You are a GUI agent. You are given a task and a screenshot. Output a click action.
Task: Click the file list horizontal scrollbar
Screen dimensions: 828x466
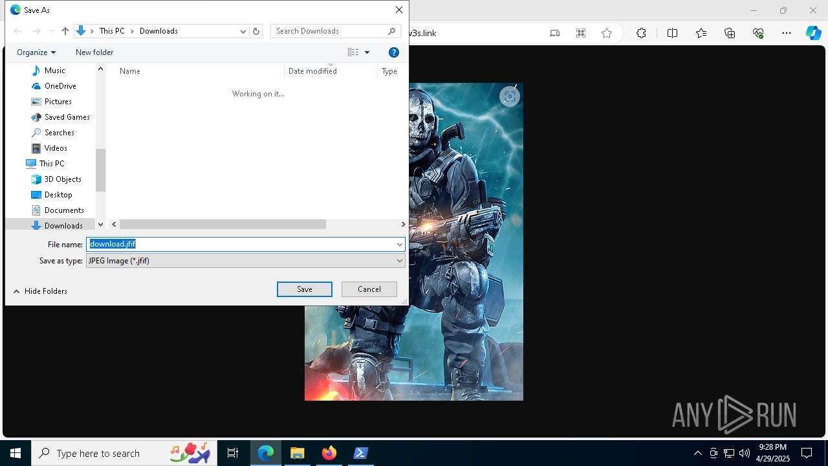pyautogui.click(x=223, y=225)
